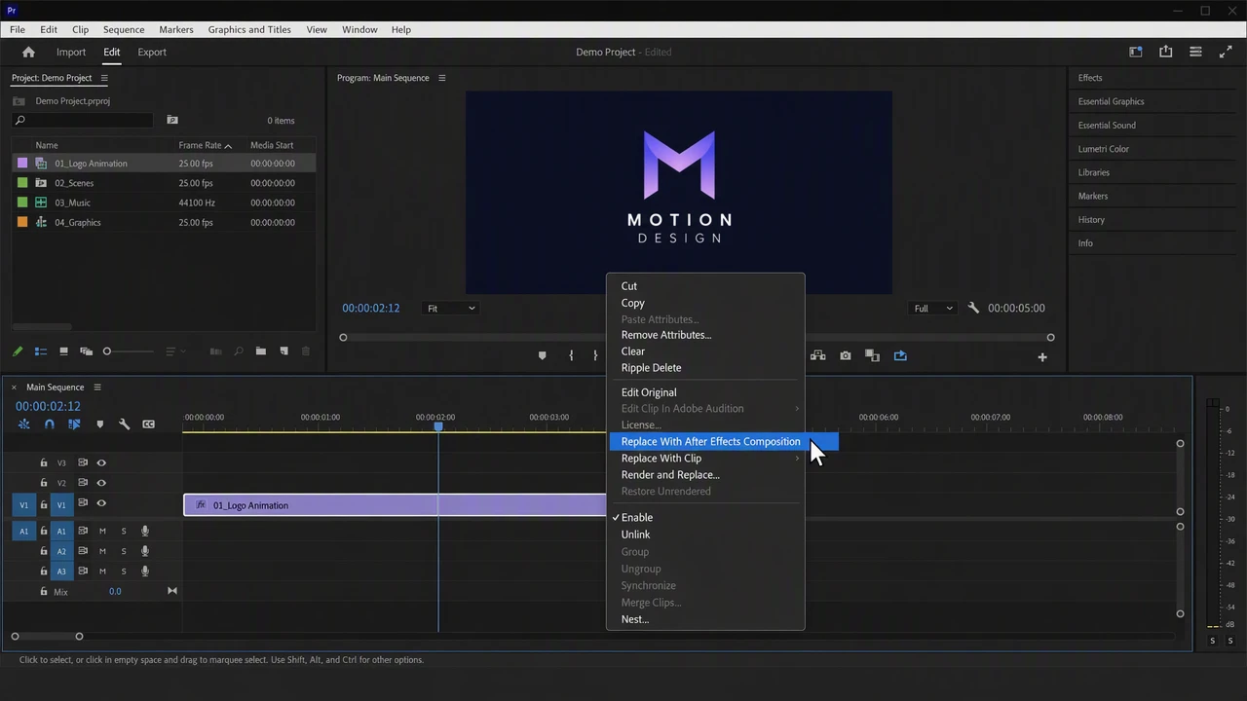Viewport: 1247px width, 701px height.
Task: Open the Fit zoom level dropdown
Action: [451, 309]
